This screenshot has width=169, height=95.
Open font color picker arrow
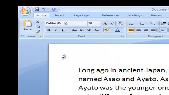[x=122, y=30]
